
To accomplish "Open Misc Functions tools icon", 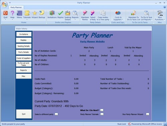I will (160, 13).
